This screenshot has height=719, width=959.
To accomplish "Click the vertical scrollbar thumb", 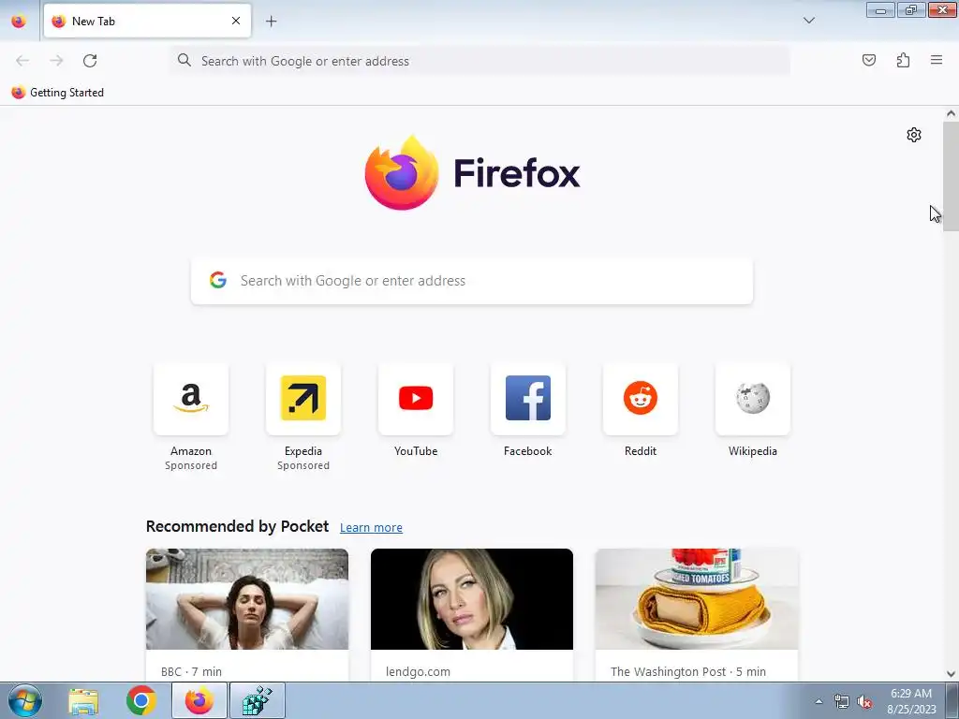I will click(951, 176).
